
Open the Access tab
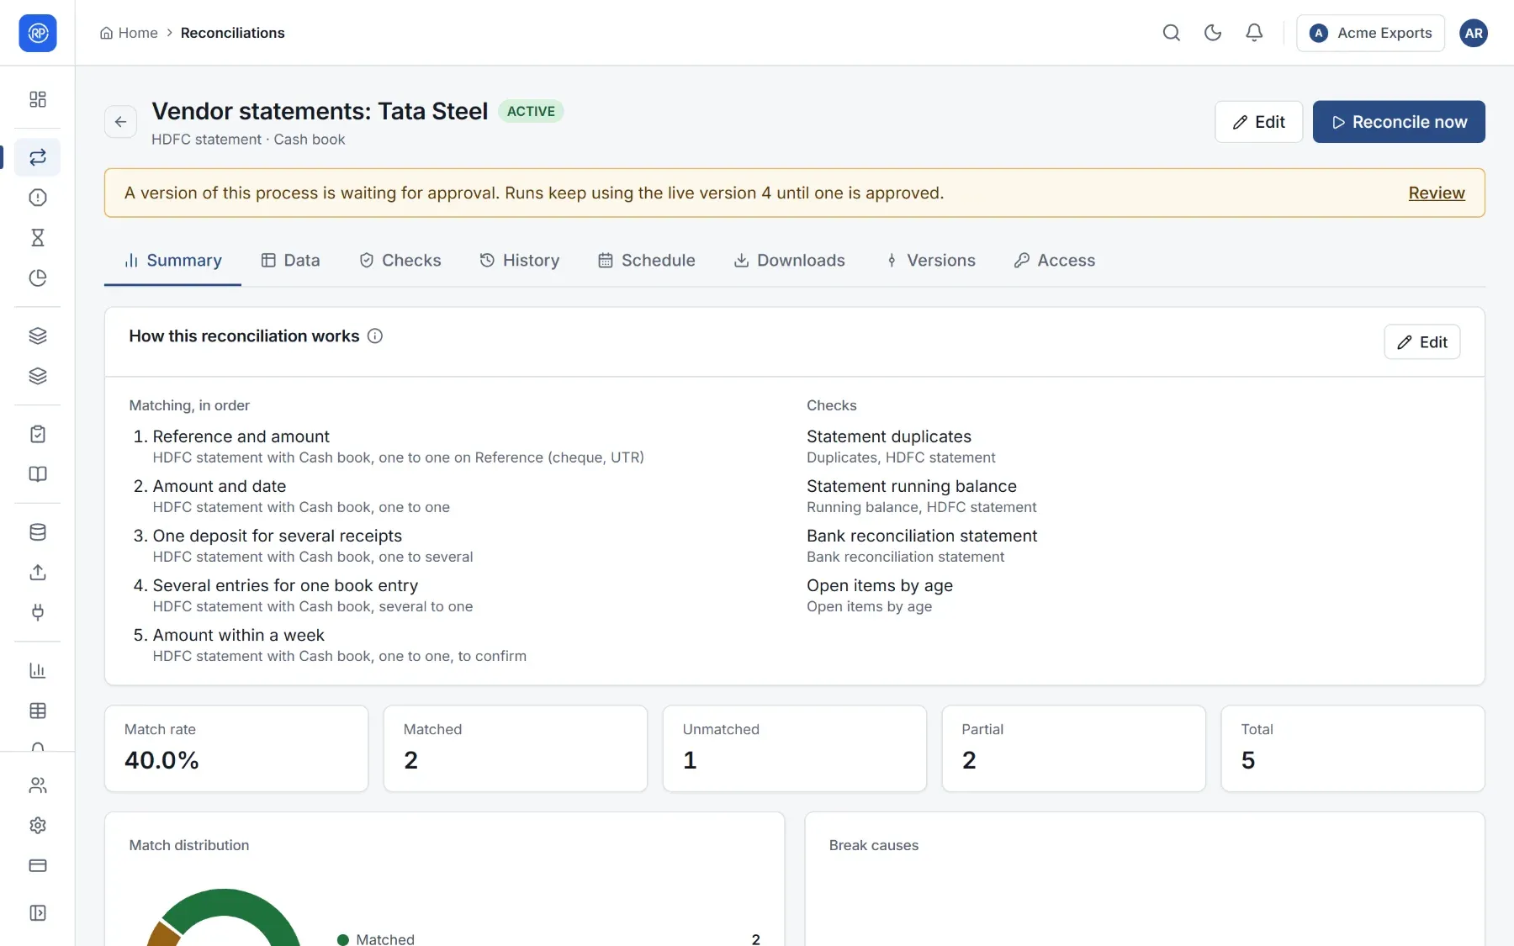pos(1054,261)
